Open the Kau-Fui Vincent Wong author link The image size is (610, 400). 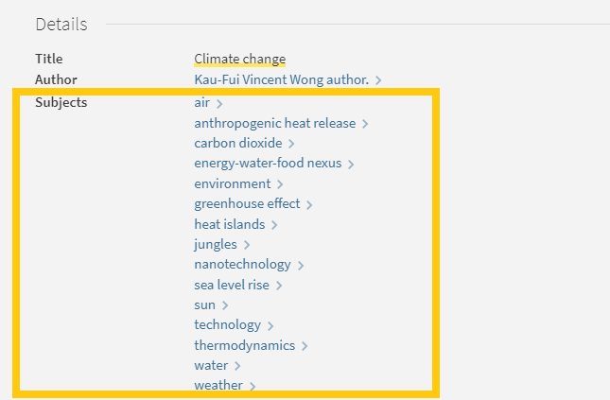coord(282,79)
